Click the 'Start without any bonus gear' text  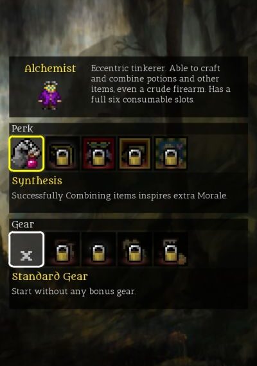point(74,292)
